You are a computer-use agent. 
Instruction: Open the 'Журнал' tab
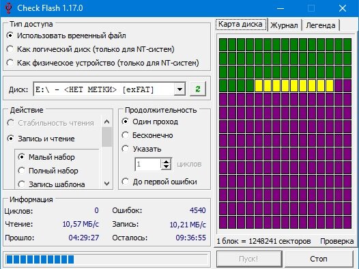(x=284, y=25)
